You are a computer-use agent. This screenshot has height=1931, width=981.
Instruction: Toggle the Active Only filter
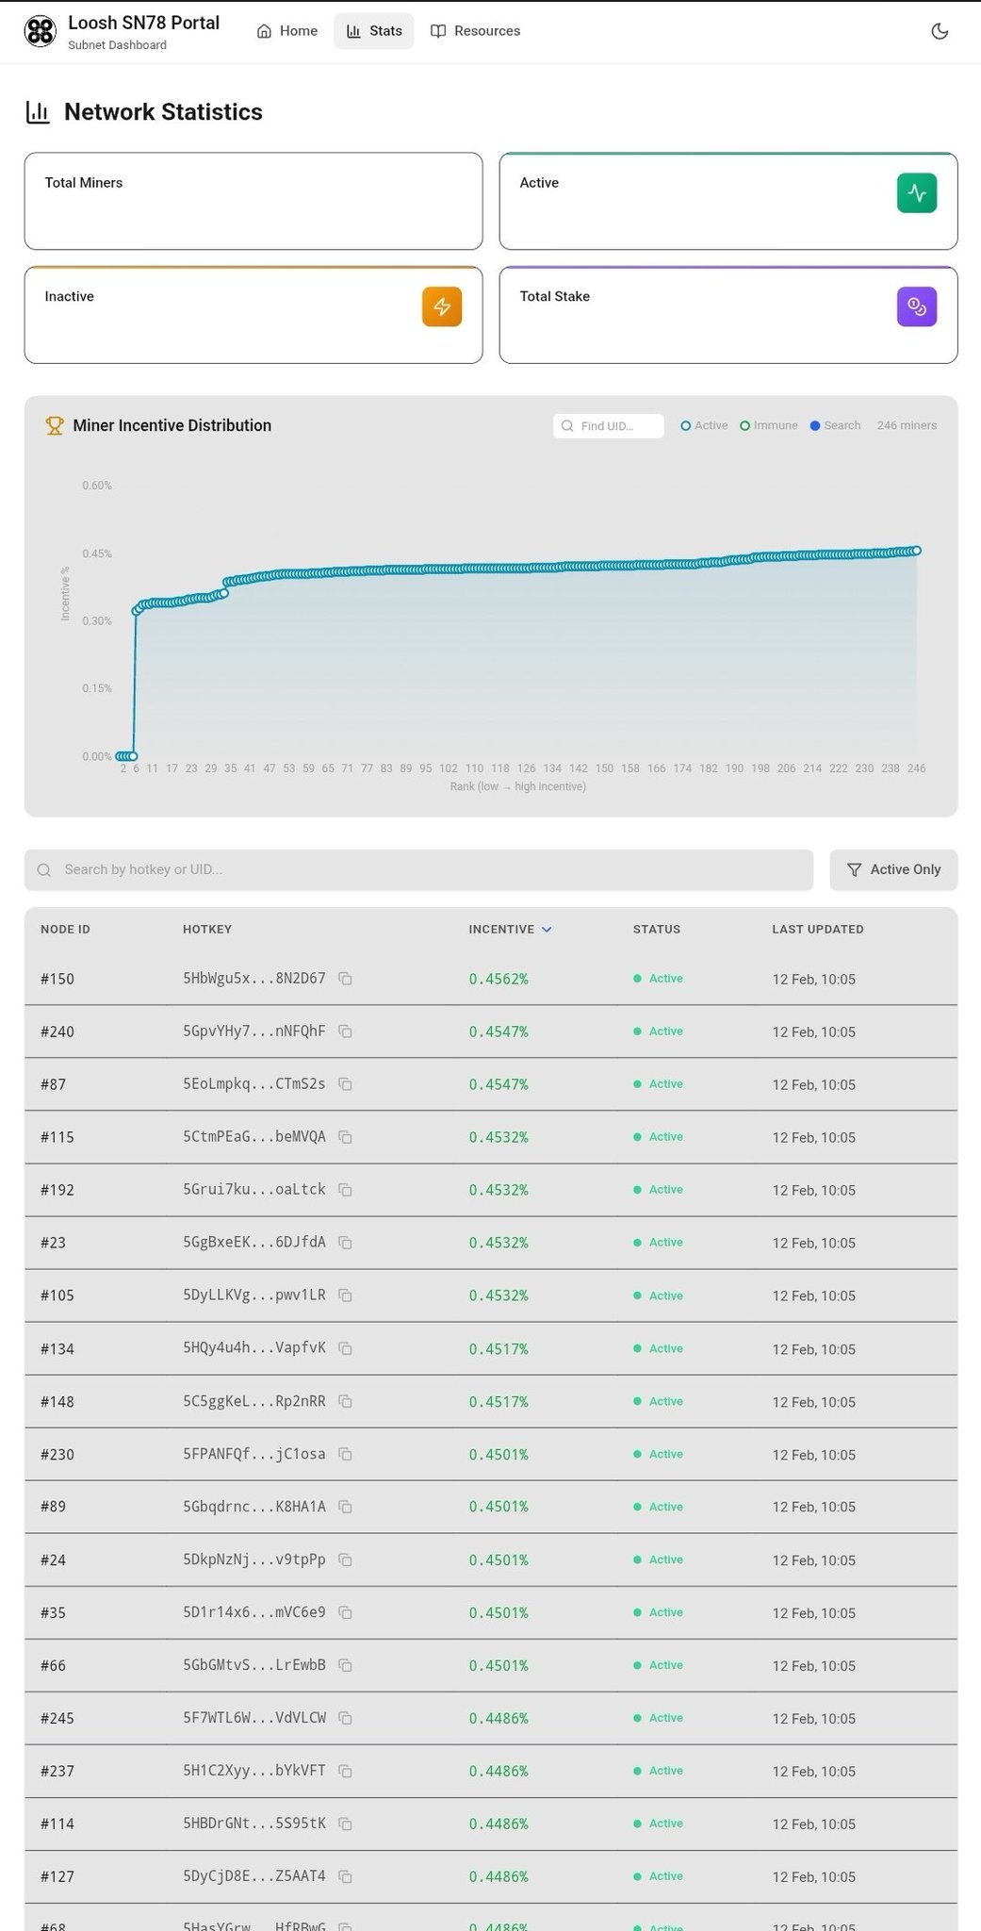point(893,869)
